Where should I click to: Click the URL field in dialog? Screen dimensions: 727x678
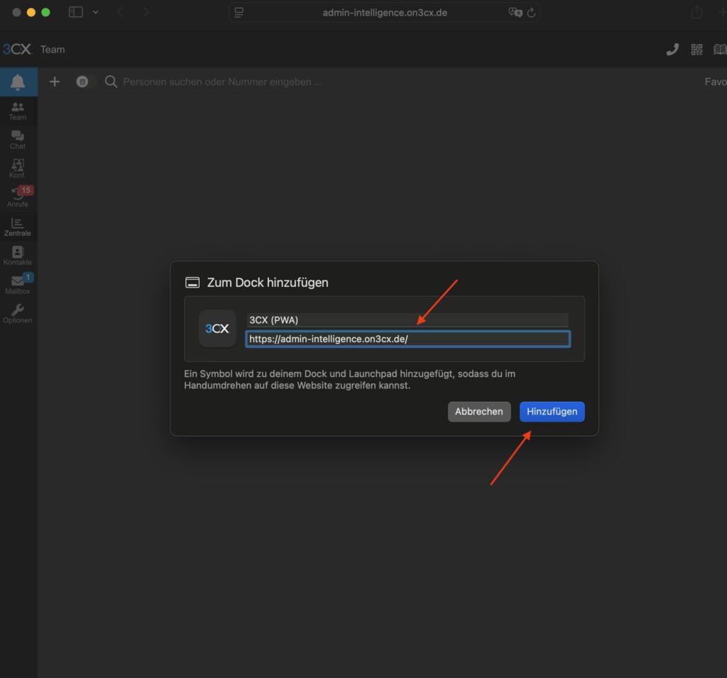click(x=408, y=339)
